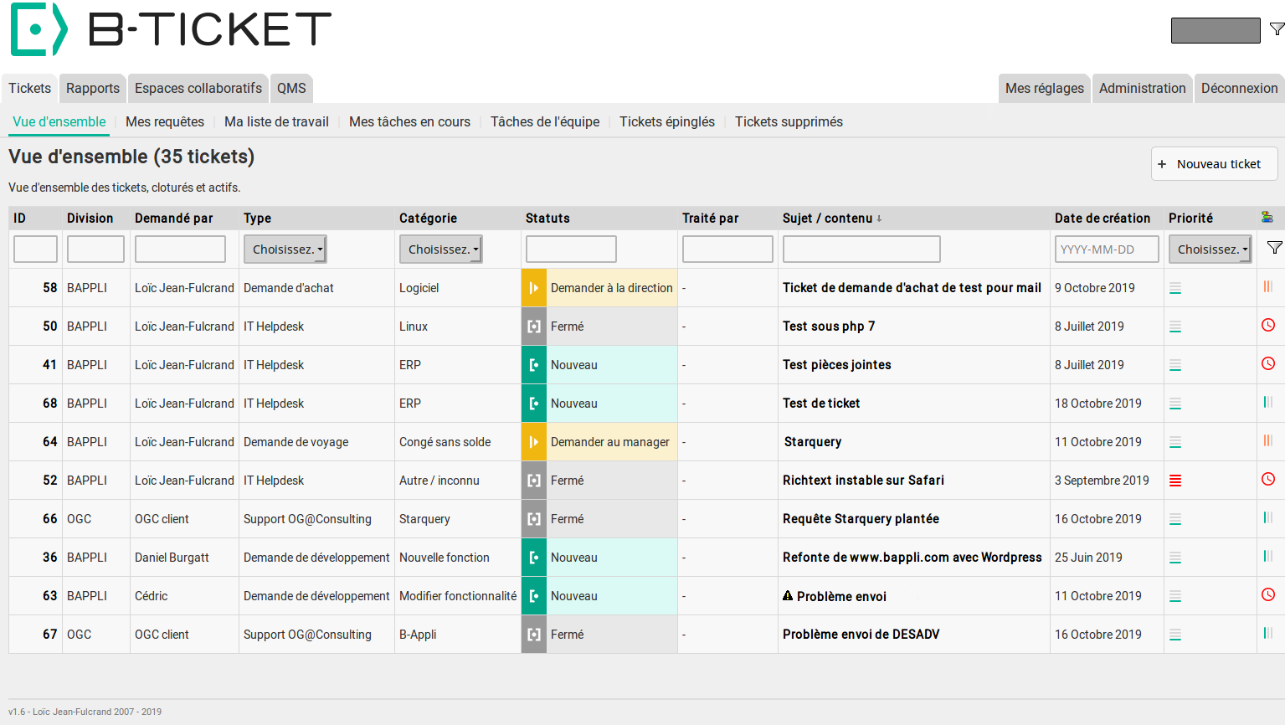Click status icon for ticket 58 Demander à la direction

[x=533, y=288]
